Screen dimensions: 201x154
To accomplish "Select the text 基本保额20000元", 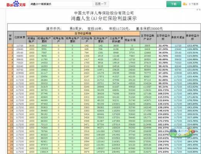I will [149, 28].
